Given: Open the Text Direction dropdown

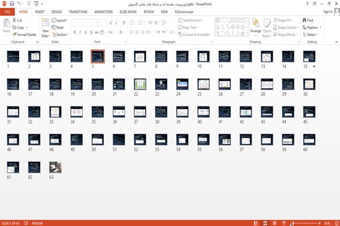Looking at the screenshot, I should (190, 20).
